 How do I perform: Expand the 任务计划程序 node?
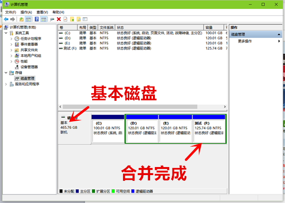coord(11,39)
